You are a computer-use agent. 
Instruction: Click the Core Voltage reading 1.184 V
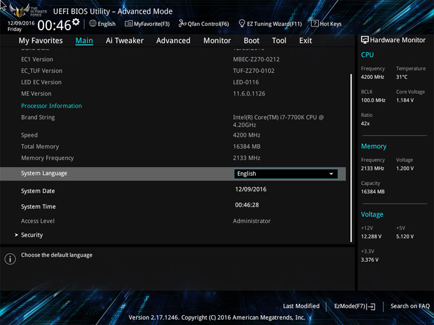pos(404,101)
